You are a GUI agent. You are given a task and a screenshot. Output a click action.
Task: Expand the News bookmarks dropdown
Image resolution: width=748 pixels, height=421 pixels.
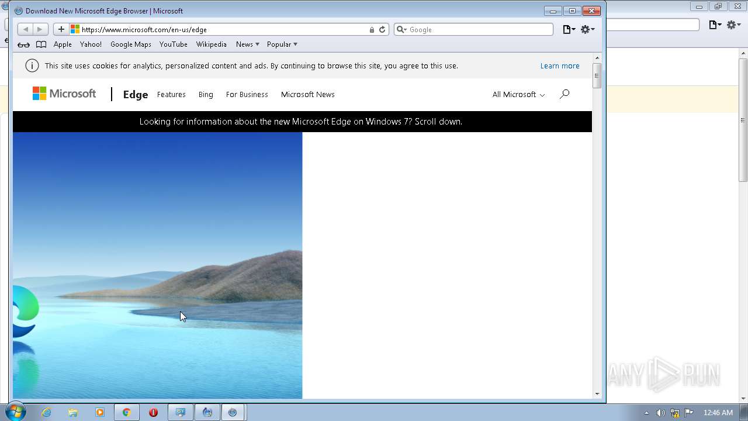click(x=248, y=44)
